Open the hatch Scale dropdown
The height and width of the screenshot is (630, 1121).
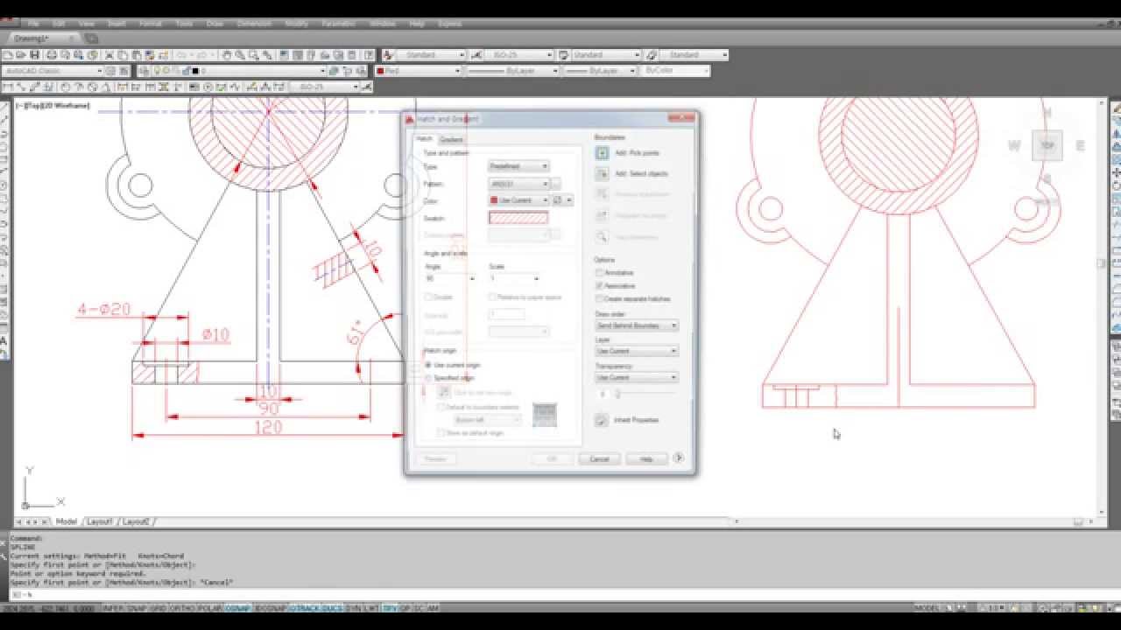click(x=514, y=278)
